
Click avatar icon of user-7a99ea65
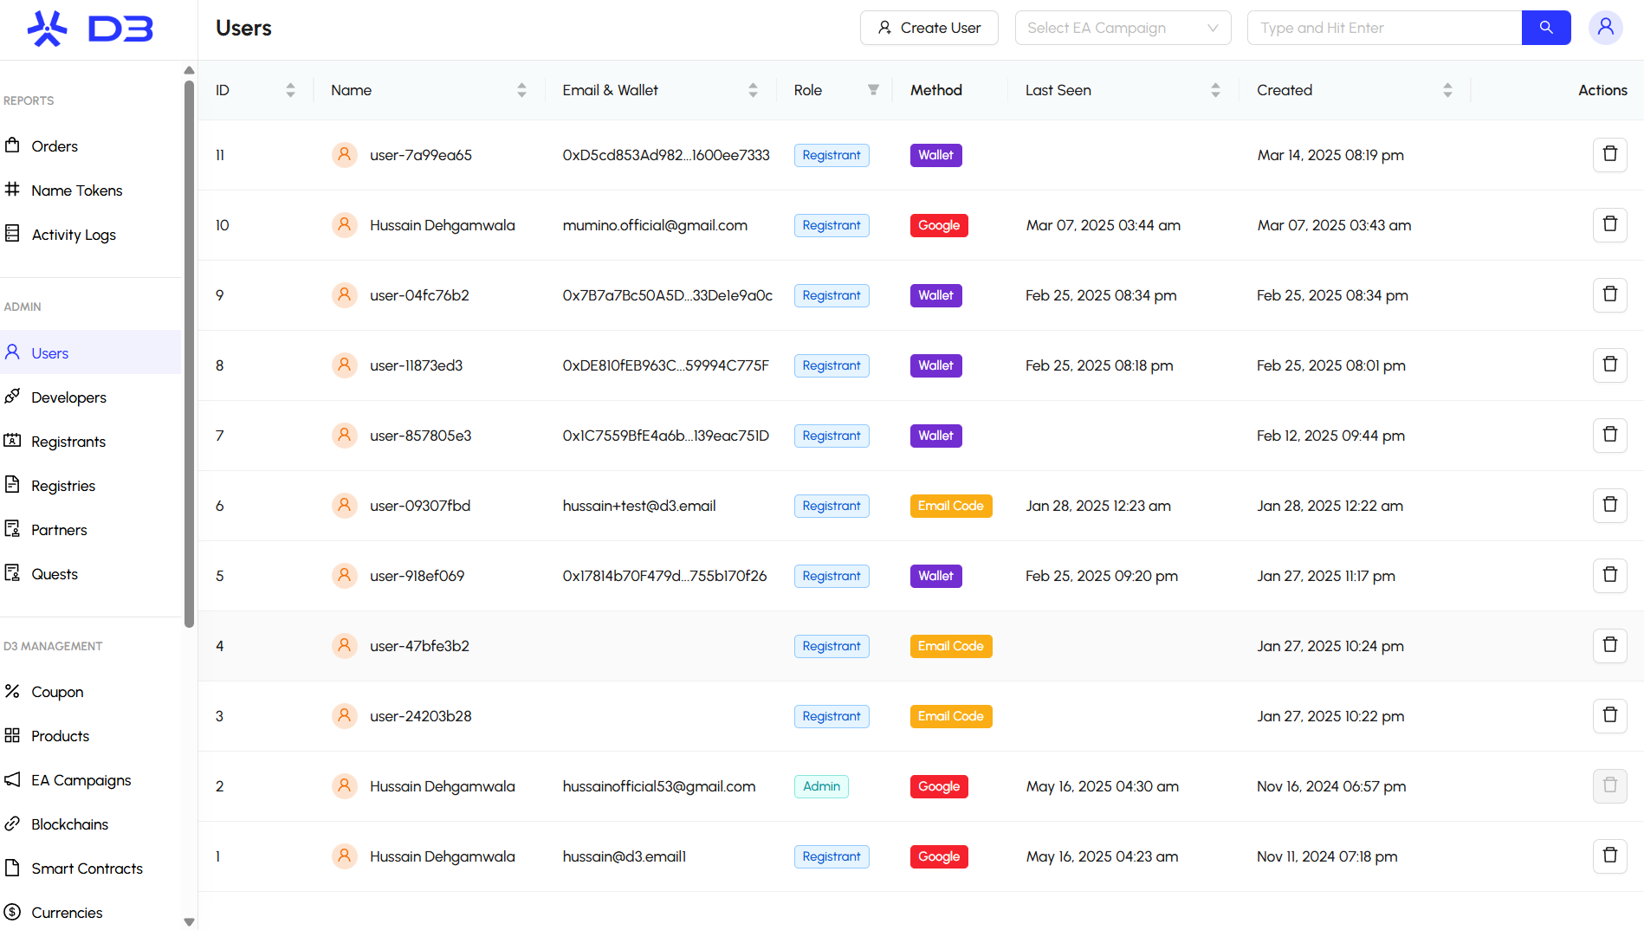345,155
